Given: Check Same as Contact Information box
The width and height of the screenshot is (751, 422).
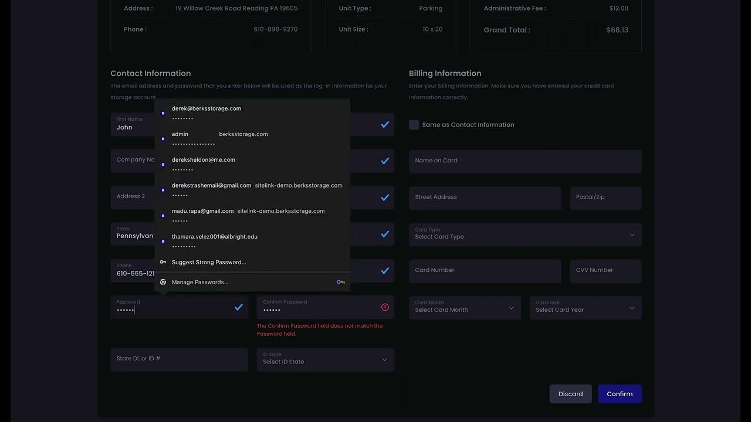Looking at the screenshot, I should pyautogui.click(x=414, y=125).
